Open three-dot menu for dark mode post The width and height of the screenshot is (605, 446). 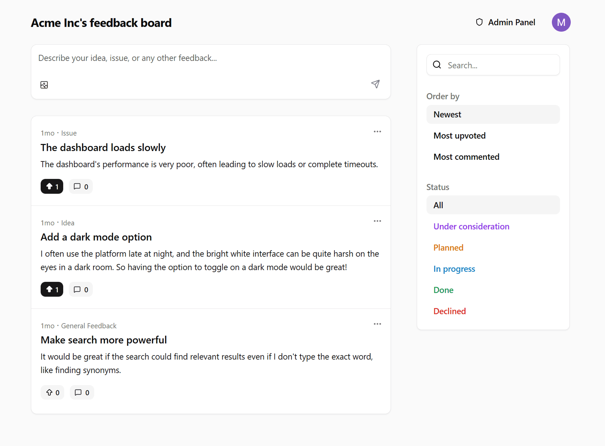click(x=377, y=221)
